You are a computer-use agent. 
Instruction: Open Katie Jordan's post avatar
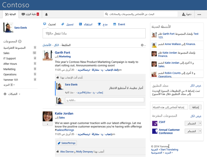(x=48, y=116)
